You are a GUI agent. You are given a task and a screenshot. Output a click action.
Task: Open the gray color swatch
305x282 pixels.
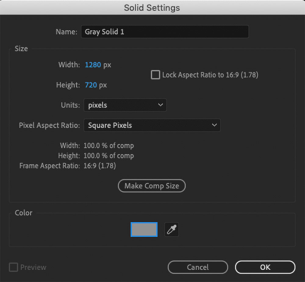144,230
